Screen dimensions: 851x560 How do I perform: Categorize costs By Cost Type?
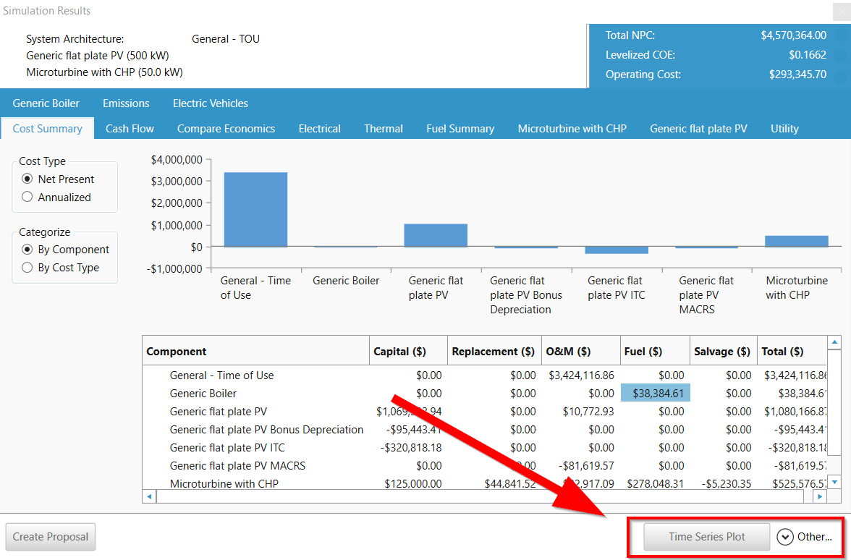click(x=27, y=268)
